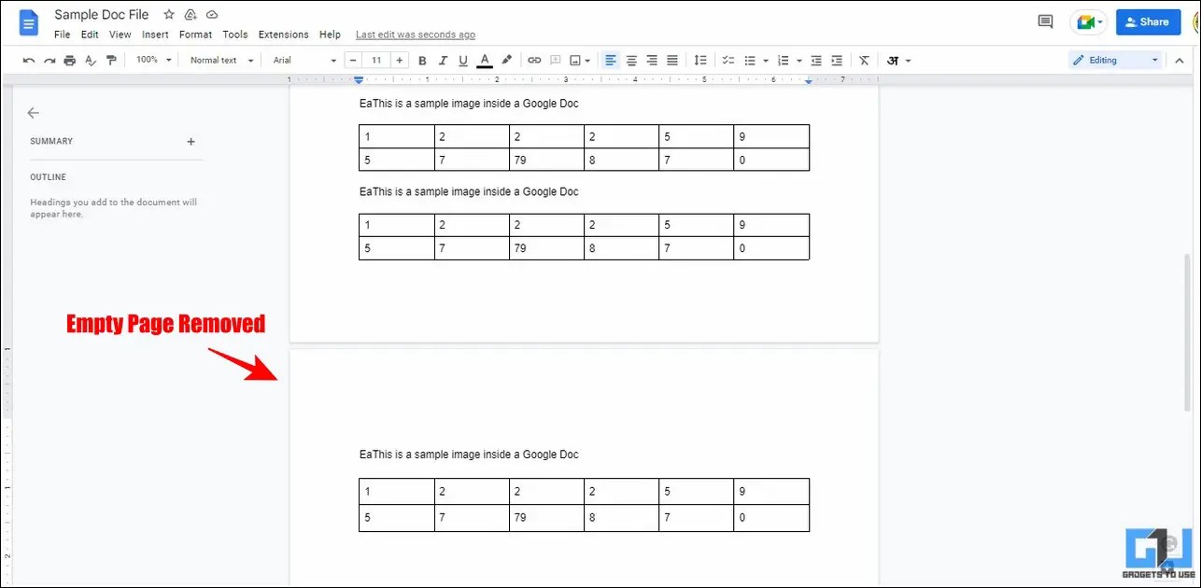Open the Insert image dropdown
The image size is (1201, 588).
580,60
